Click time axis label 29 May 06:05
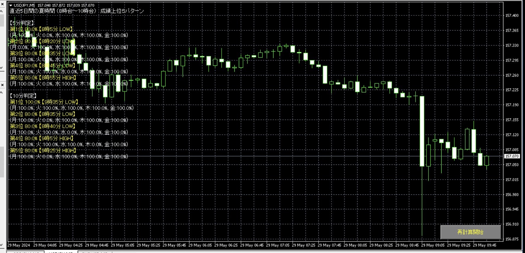 (x=200, y=245)
